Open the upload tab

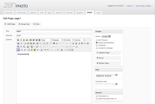click(33, 13)
